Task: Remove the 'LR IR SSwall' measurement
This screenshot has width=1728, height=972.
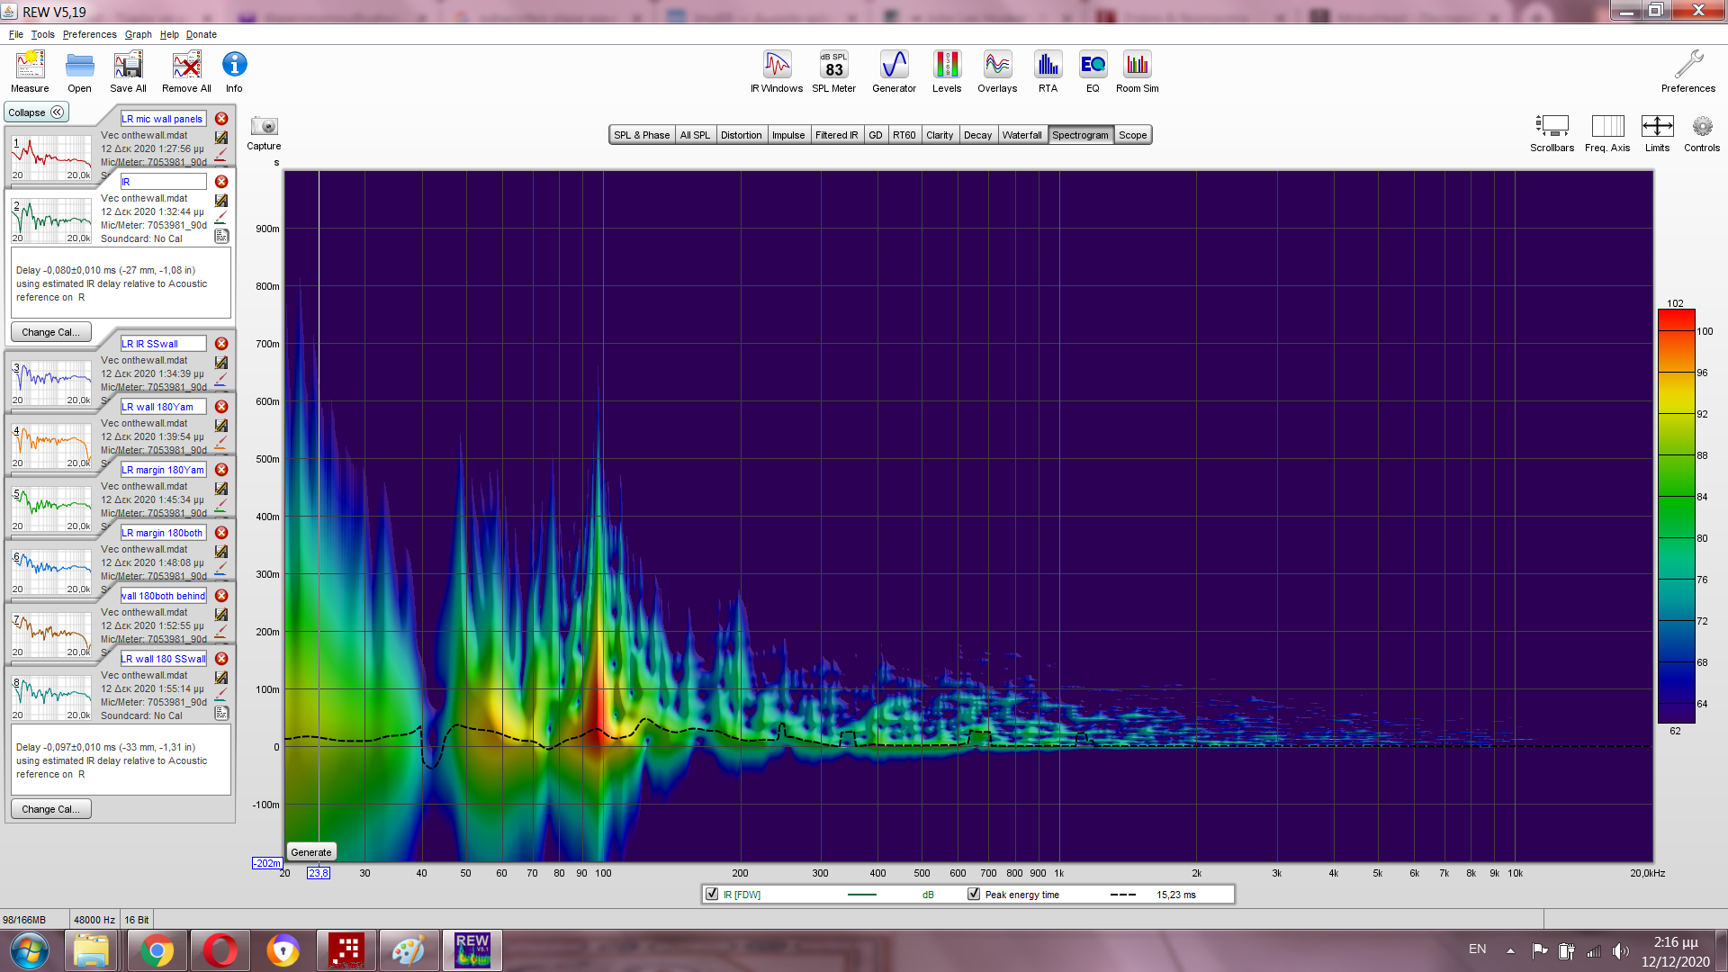Action: pyautogui.click(x=221, y=344)
